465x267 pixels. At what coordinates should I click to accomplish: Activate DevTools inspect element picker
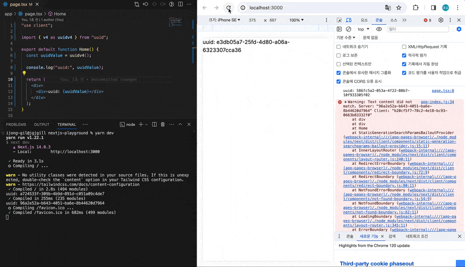click(x=339, y=20)
